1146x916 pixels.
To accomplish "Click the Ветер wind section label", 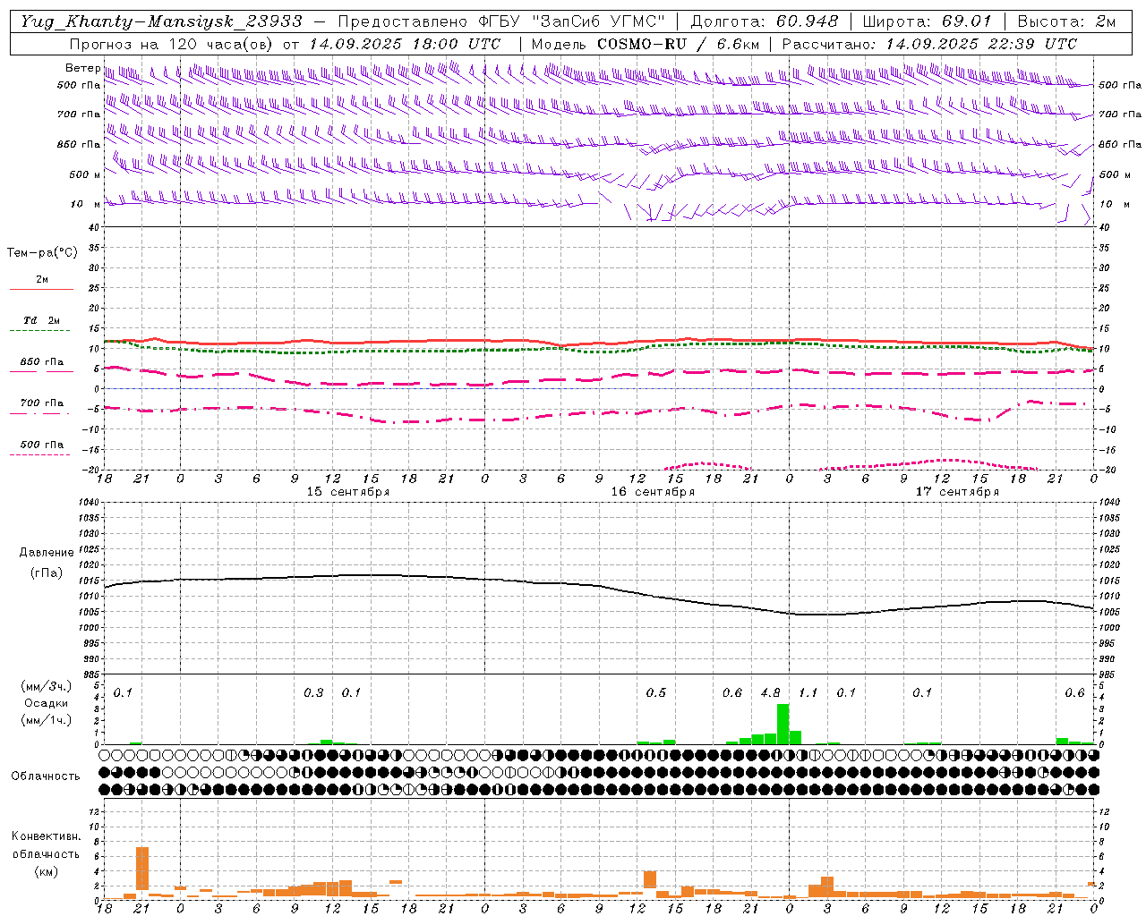I will 82,68.
